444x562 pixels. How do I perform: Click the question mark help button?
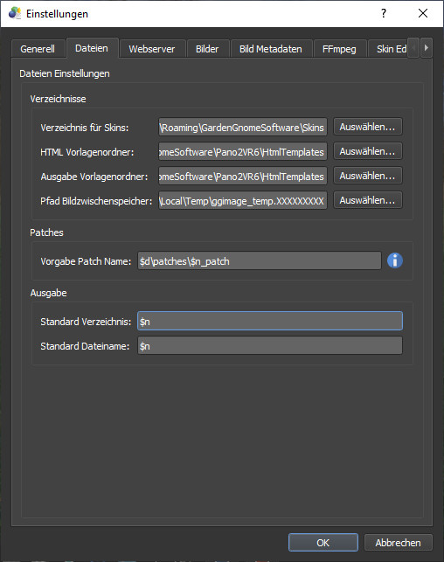pos(384,13)
